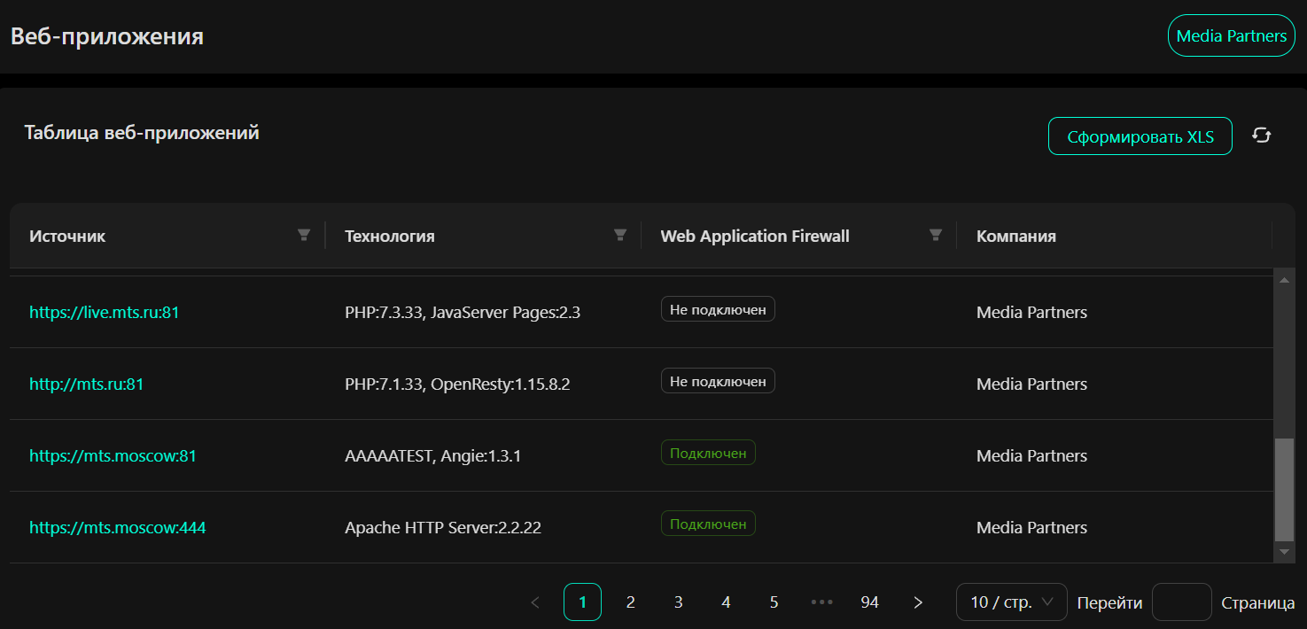Screen dimensions: 1307x629
Task: Click the refresh table icon
Action: point(1261,136)
